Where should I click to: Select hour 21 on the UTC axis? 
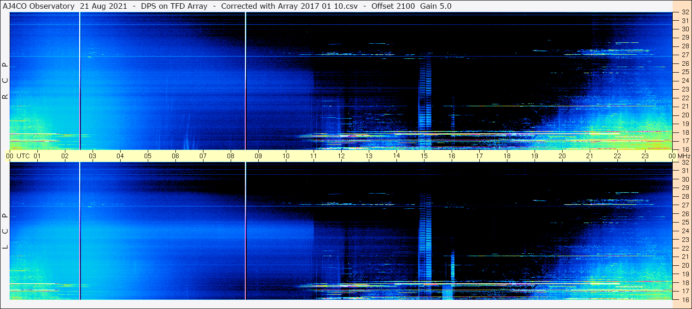[x=590, y=156]
